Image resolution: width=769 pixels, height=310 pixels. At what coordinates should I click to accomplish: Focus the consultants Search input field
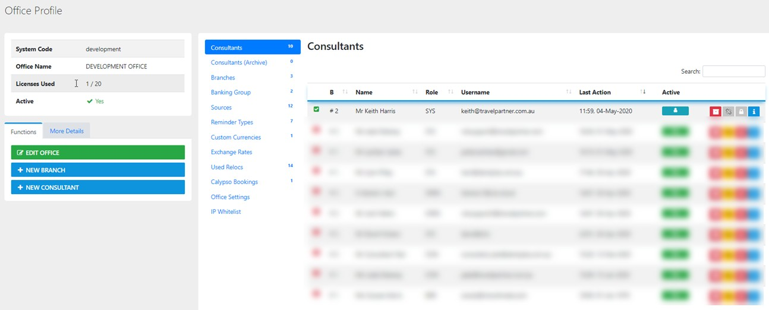point(733,71)
